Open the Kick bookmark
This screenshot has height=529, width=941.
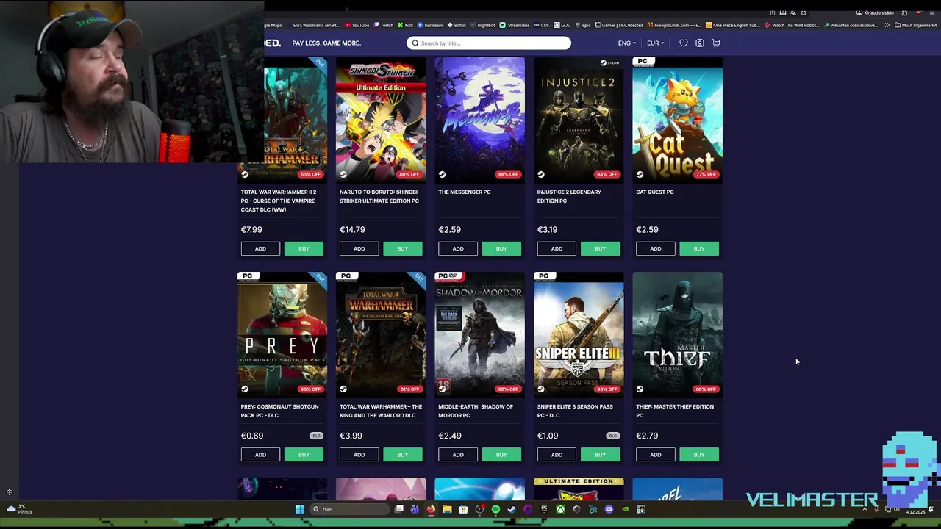point(405,25)
